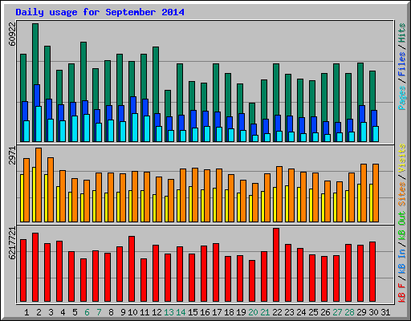The height and width of the screenshot is (321, 411).
Task: Click day 22 on the x-axis
Action: tap(277, 312)
